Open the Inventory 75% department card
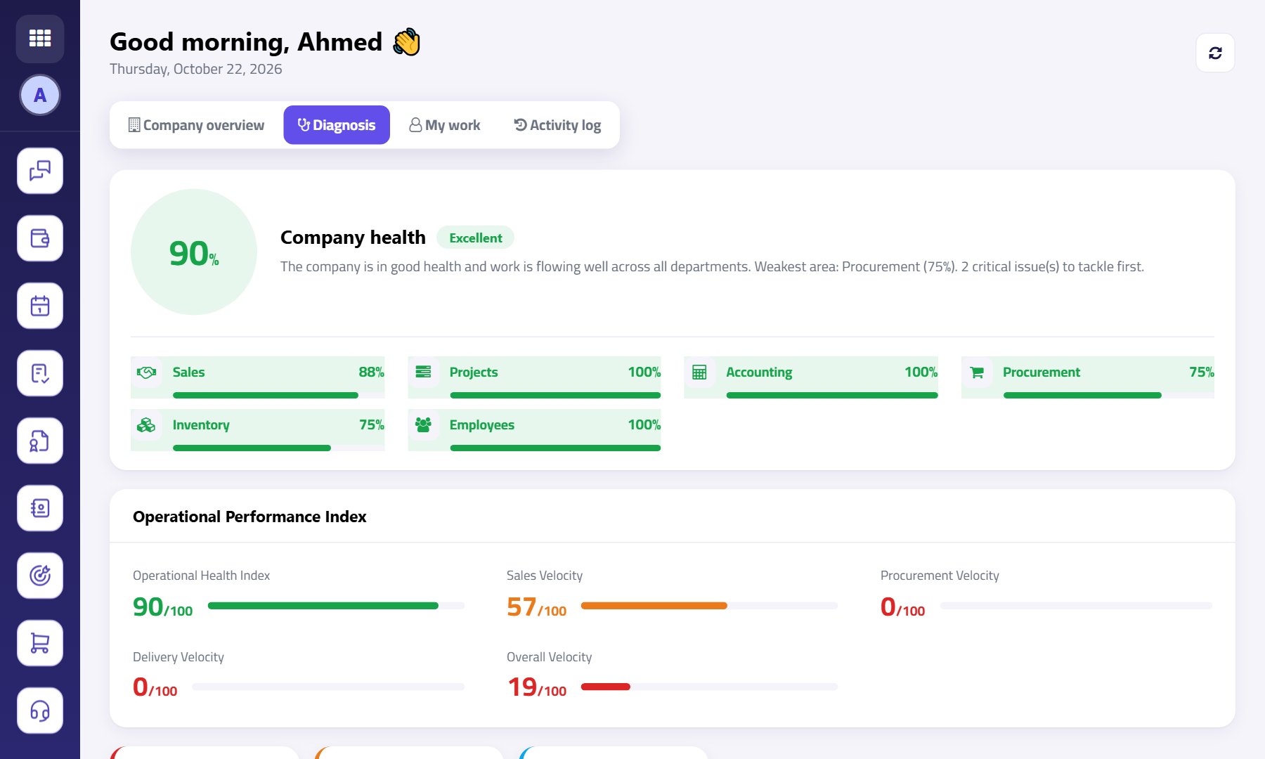This screenshot has width=1265, height=759. point(258,430)
